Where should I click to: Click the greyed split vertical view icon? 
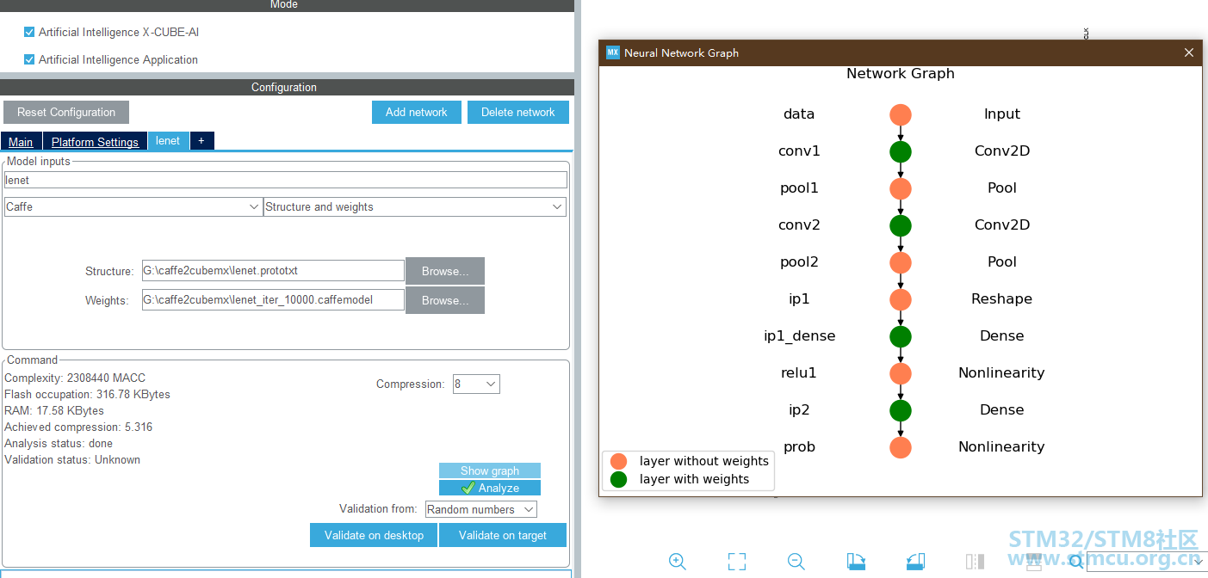coord(976,562)
